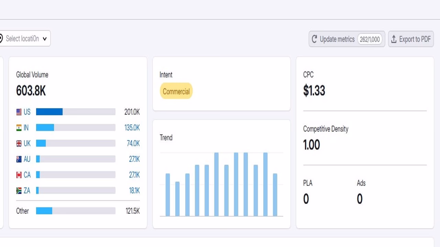
Task: Click the location pin icon near Select location
Action: point(1,38)
